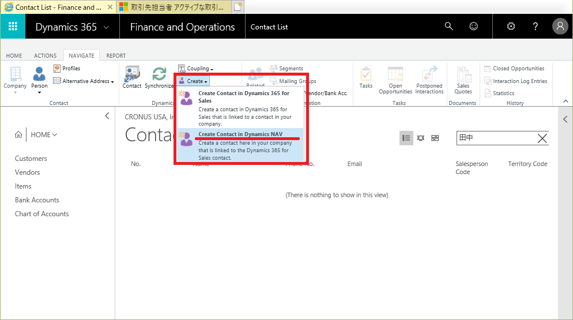
Task: Switch to tall tiles view layout
Action: pyautogui.click(x=421, y=138)
